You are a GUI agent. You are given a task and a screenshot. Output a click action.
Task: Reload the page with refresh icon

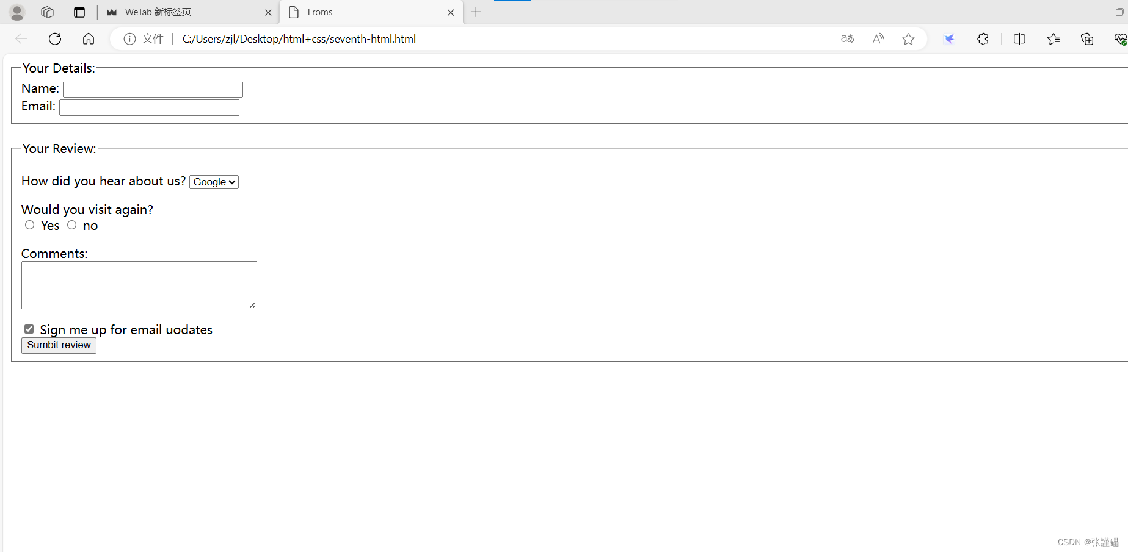(x=55, y=39)
